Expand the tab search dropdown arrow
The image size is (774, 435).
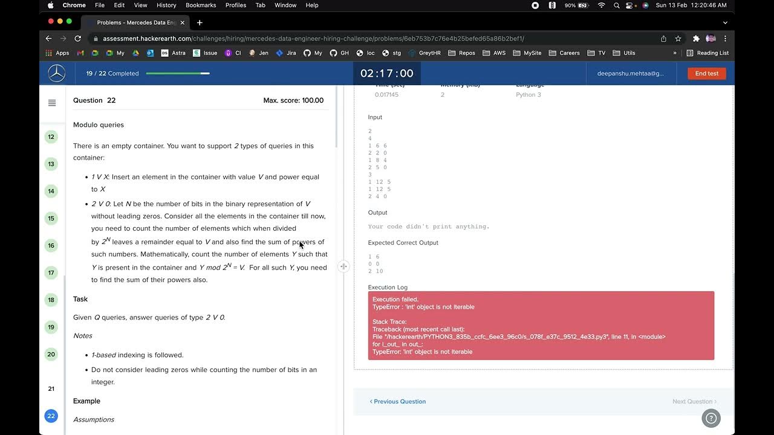725,22
